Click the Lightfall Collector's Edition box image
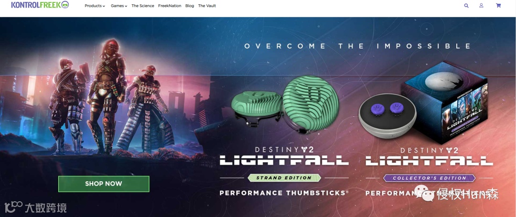 pyautogui.click(x=444, y=102)
